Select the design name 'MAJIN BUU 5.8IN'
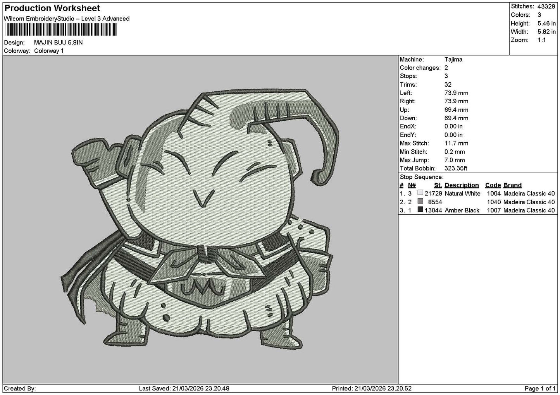Viewport: 560px width, 395px height. pos(59,43)
